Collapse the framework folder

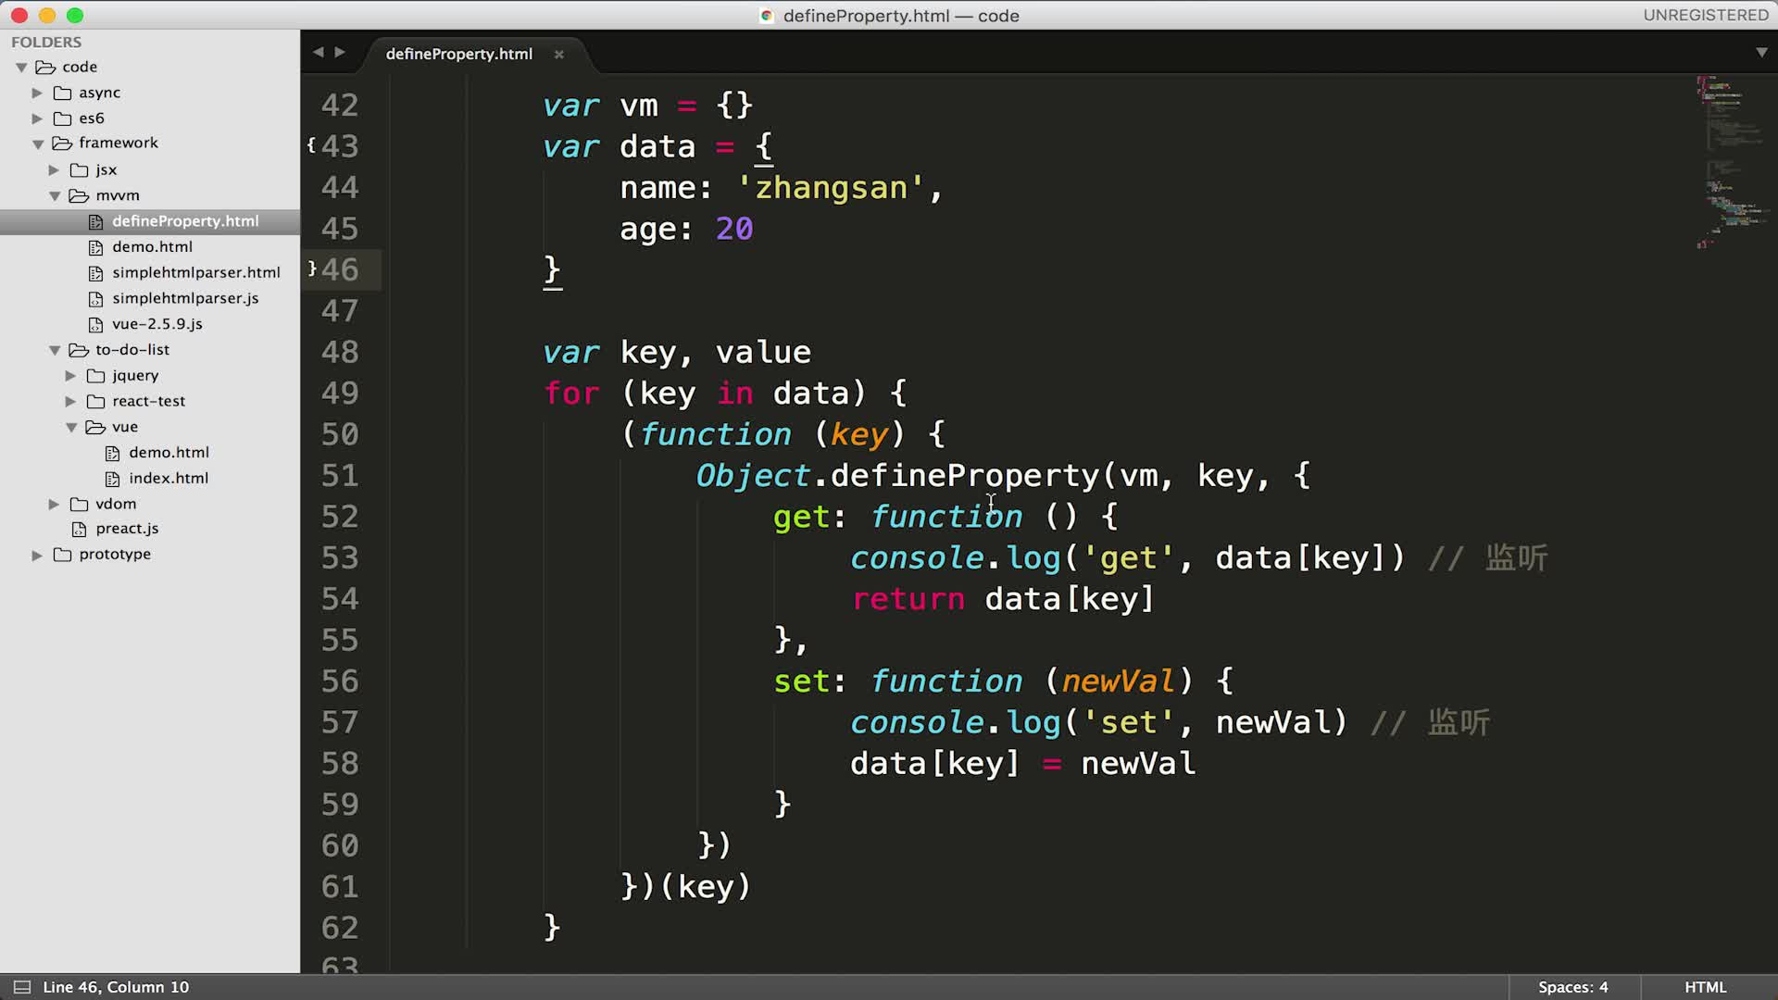(38, 144)
